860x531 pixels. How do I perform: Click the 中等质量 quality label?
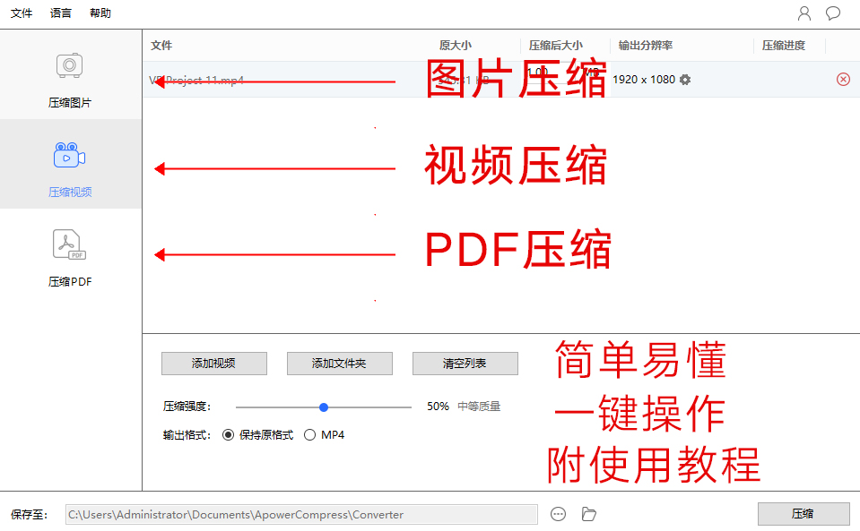(x=479, y=407)
